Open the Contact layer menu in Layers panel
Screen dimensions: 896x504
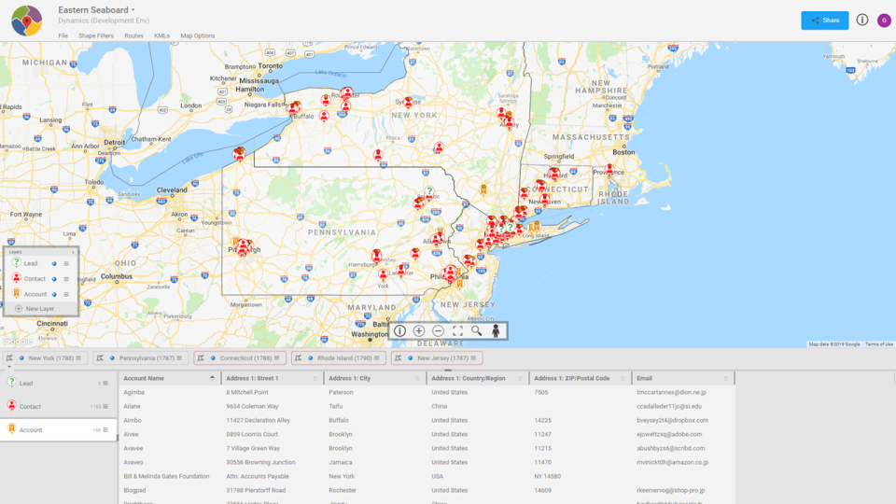point(66,279)
